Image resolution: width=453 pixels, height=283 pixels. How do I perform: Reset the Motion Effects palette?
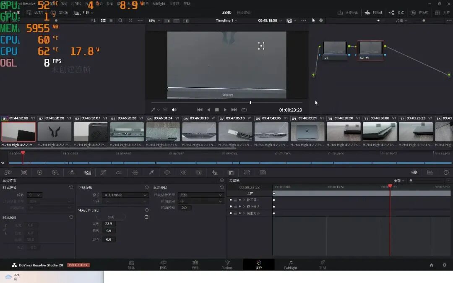222,181
